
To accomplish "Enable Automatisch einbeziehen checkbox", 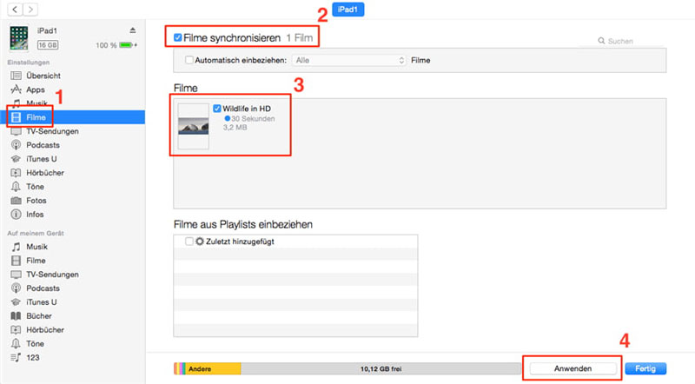I will point(189,60).
